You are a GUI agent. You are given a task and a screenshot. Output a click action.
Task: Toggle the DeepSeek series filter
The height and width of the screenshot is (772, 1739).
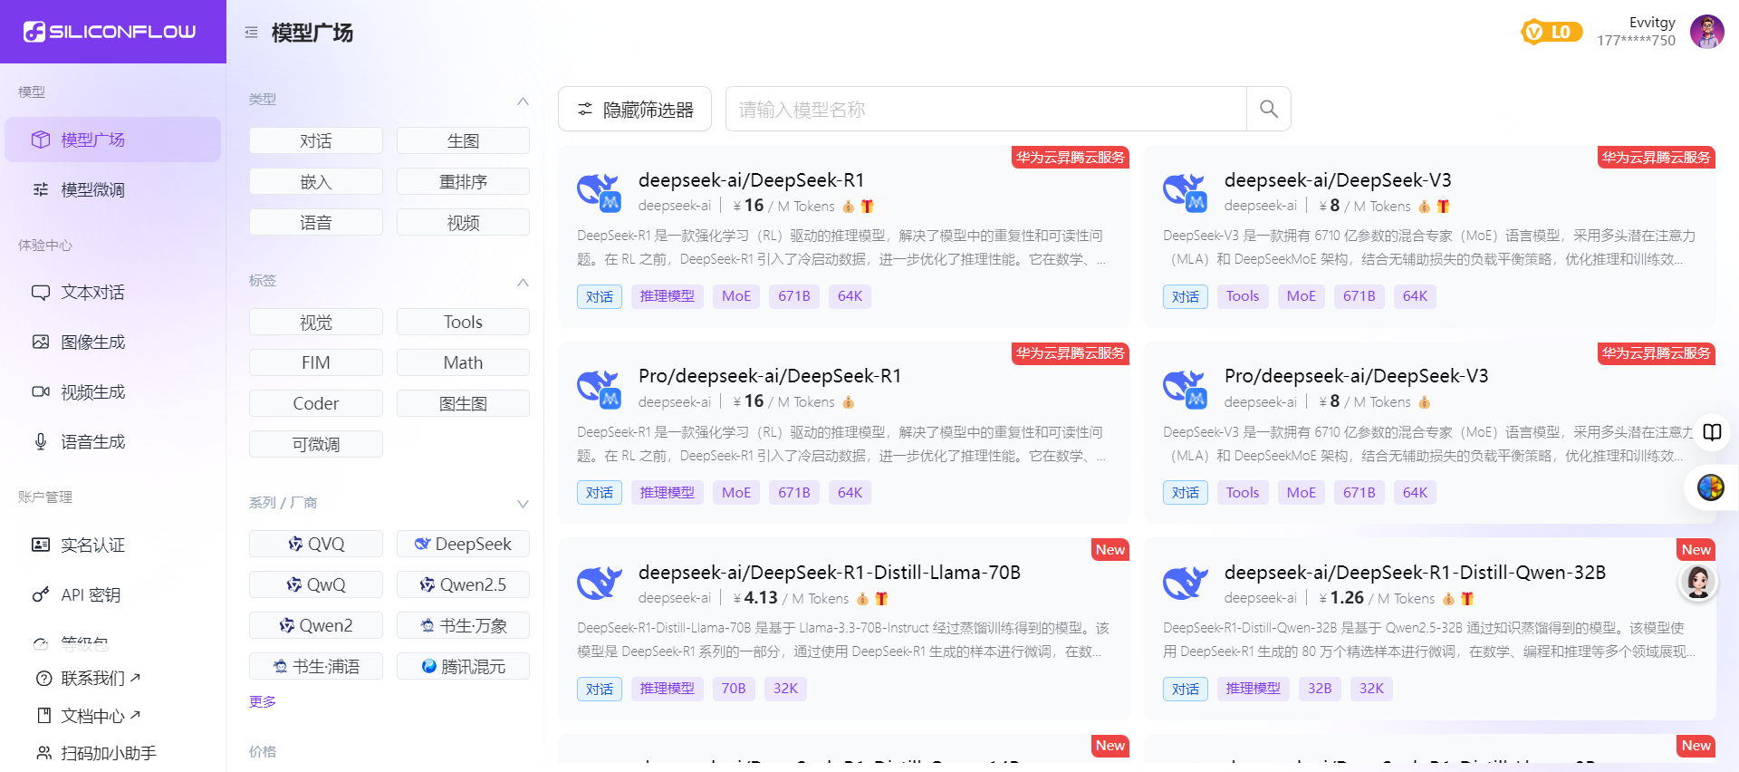[463, 544]
